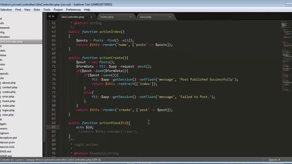Collapse the controllers folder in sidebar
The width and height of the screenshot is (292, 164).
(5, 37)
